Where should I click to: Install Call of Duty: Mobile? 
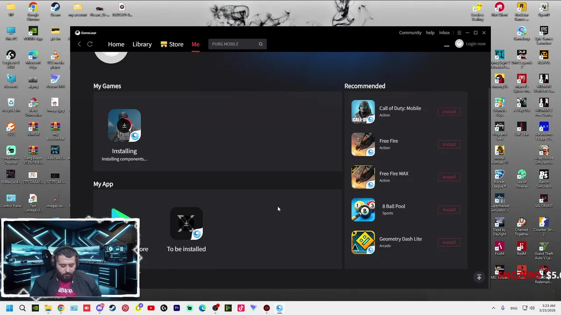pyautogui.click(x=449, y=112)
